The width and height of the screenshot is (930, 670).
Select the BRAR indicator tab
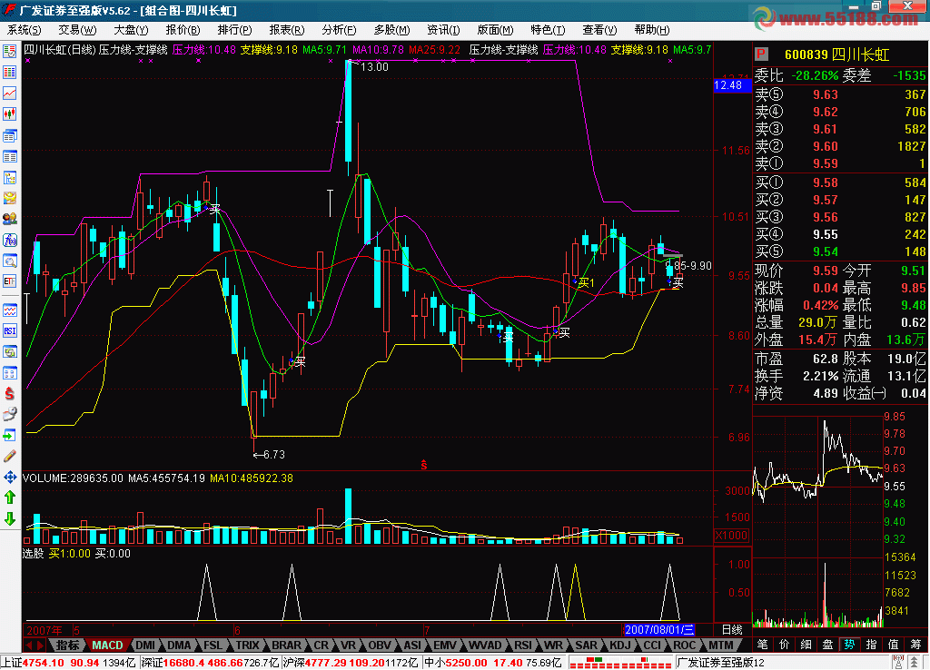(286, 645)
